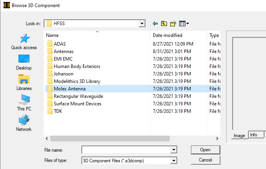Go back to the last folder visited

click(155, 24)
